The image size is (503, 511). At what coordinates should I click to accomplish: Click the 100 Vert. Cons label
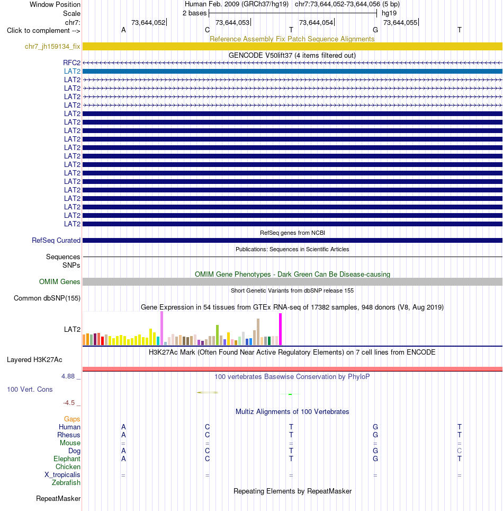30,390
